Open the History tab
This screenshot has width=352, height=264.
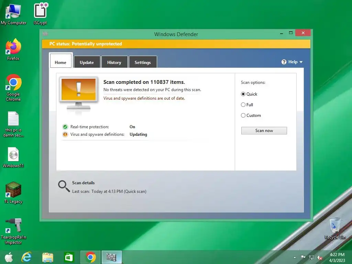[x=114, y=62]
